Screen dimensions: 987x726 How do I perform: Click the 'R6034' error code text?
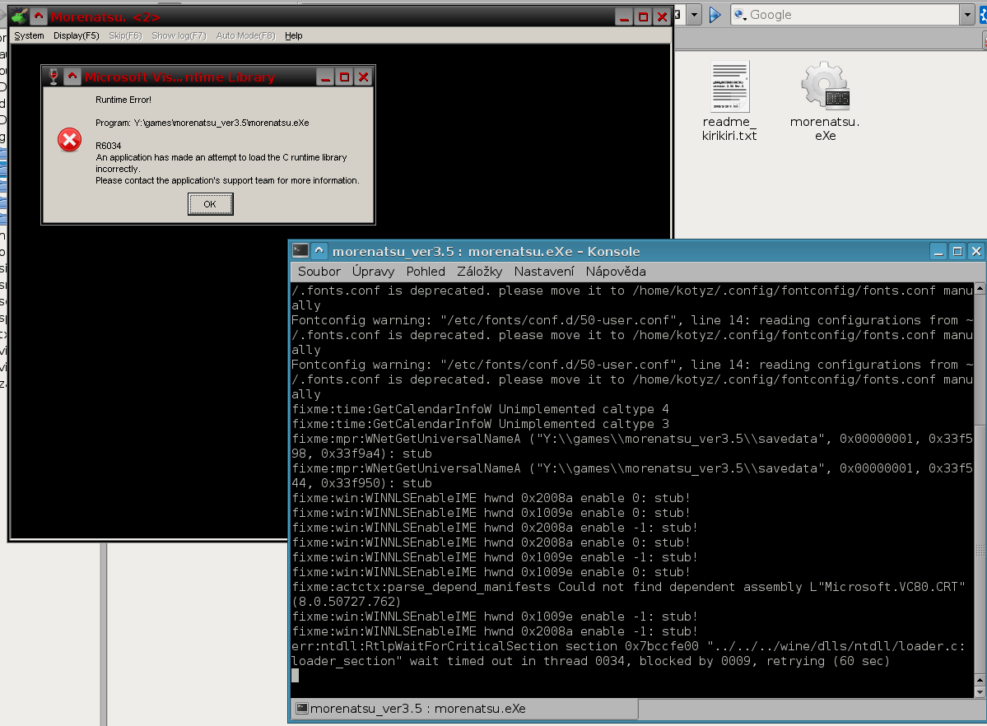click(x=109, y=146)
